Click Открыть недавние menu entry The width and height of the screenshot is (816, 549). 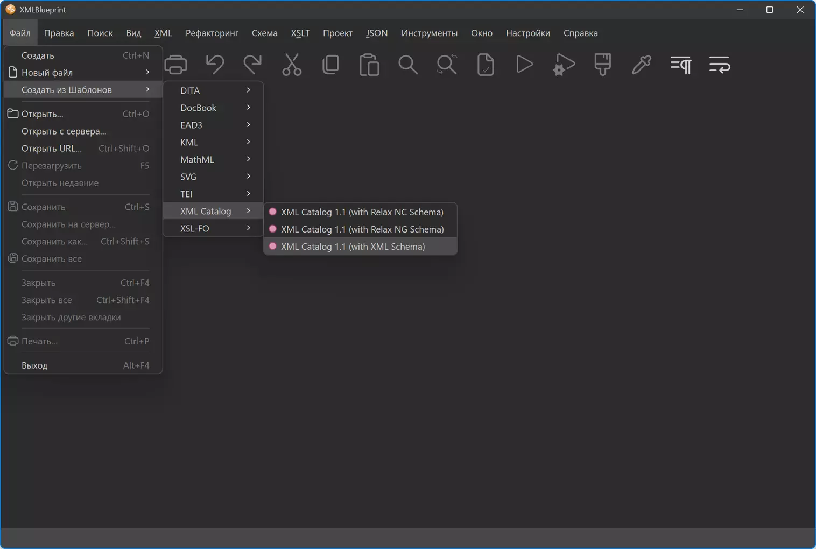pyautogui.click(x=83, y=183)
